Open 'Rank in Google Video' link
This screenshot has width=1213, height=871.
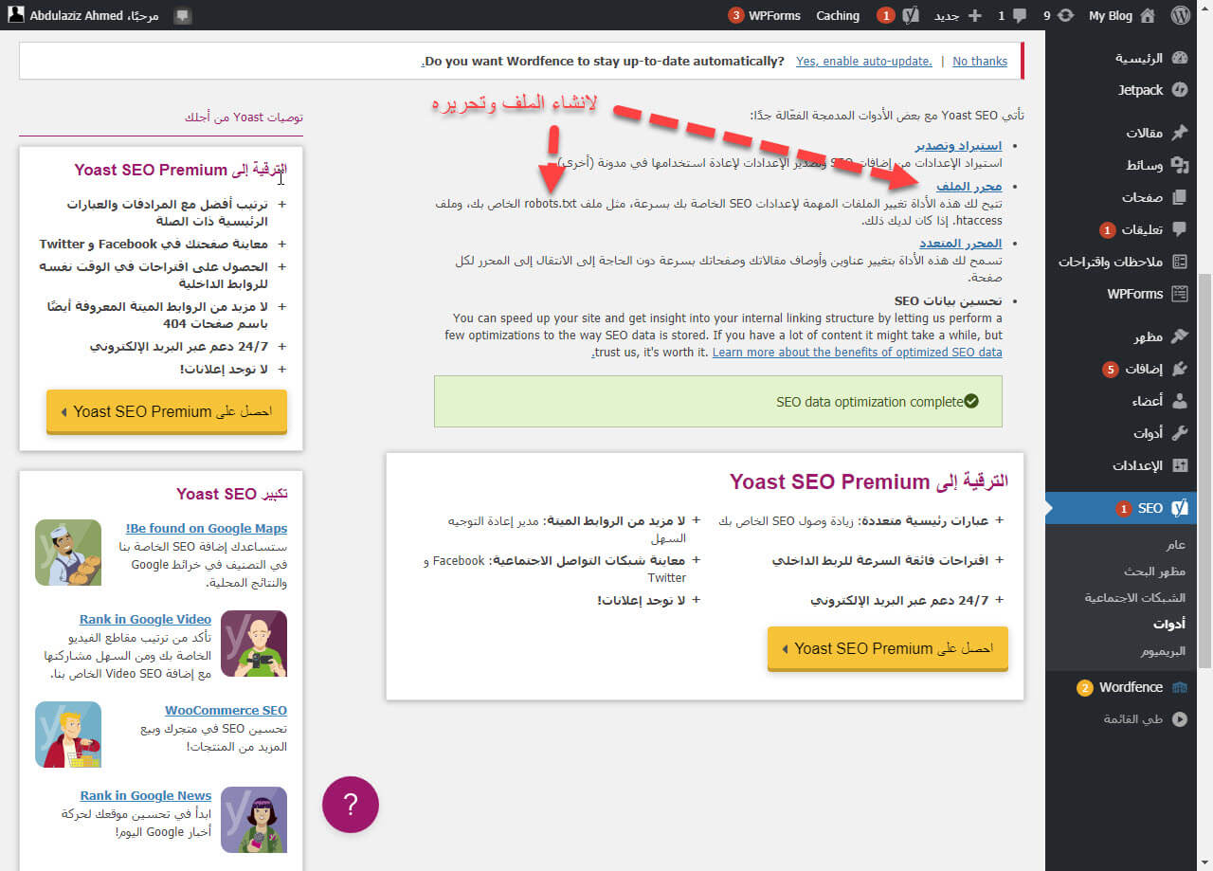point(146,619)
